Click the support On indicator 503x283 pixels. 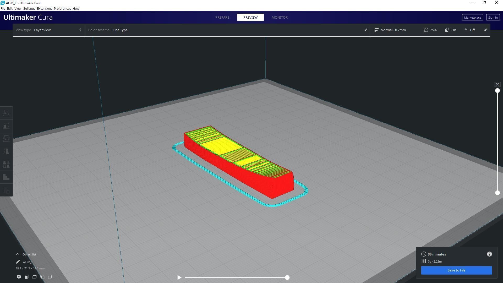point(451,30)
